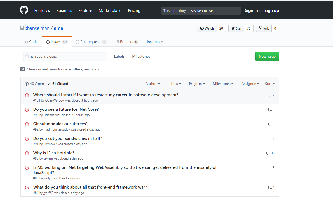The height and width of the screenshot is (197, 333).
Task: Open comments on the WebAssembly issue
Action: tap(271, 168)
